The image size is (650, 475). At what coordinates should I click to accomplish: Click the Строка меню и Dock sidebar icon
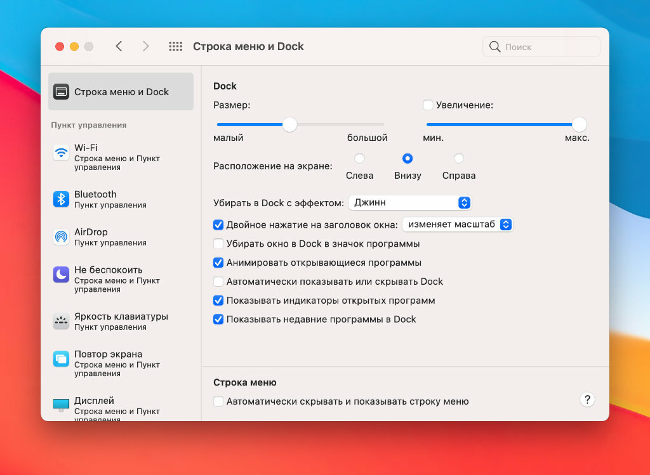pos(61,91)
